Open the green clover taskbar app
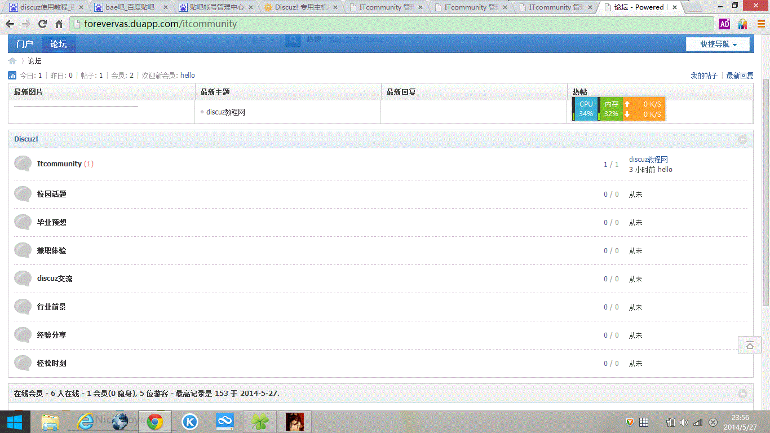Screen dimensions: 770x433 (259, 422)
